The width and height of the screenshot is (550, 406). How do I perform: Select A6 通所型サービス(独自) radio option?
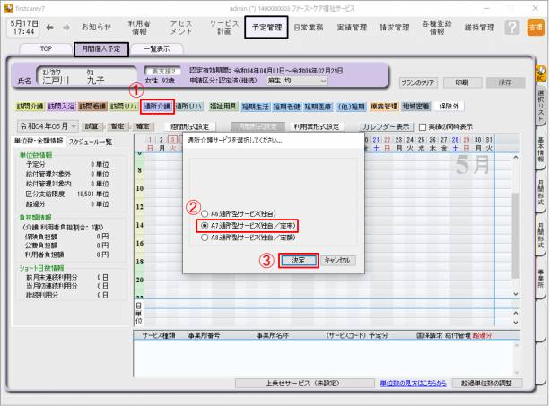[x=204, y=213]
